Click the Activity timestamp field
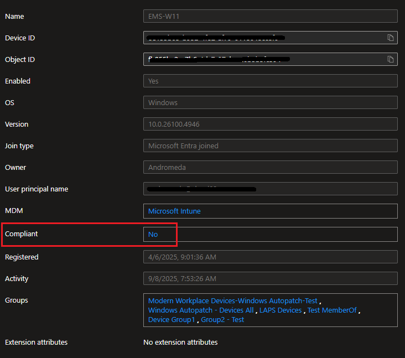Screen dimensions: 405x358 (x=270, y=278)
